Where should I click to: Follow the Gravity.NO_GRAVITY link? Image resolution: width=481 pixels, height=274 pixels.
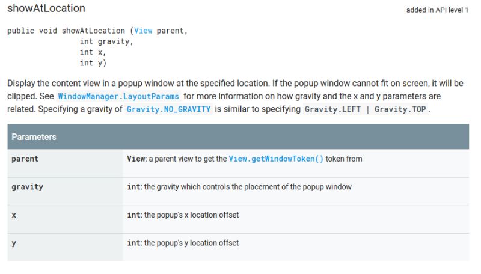168,109
